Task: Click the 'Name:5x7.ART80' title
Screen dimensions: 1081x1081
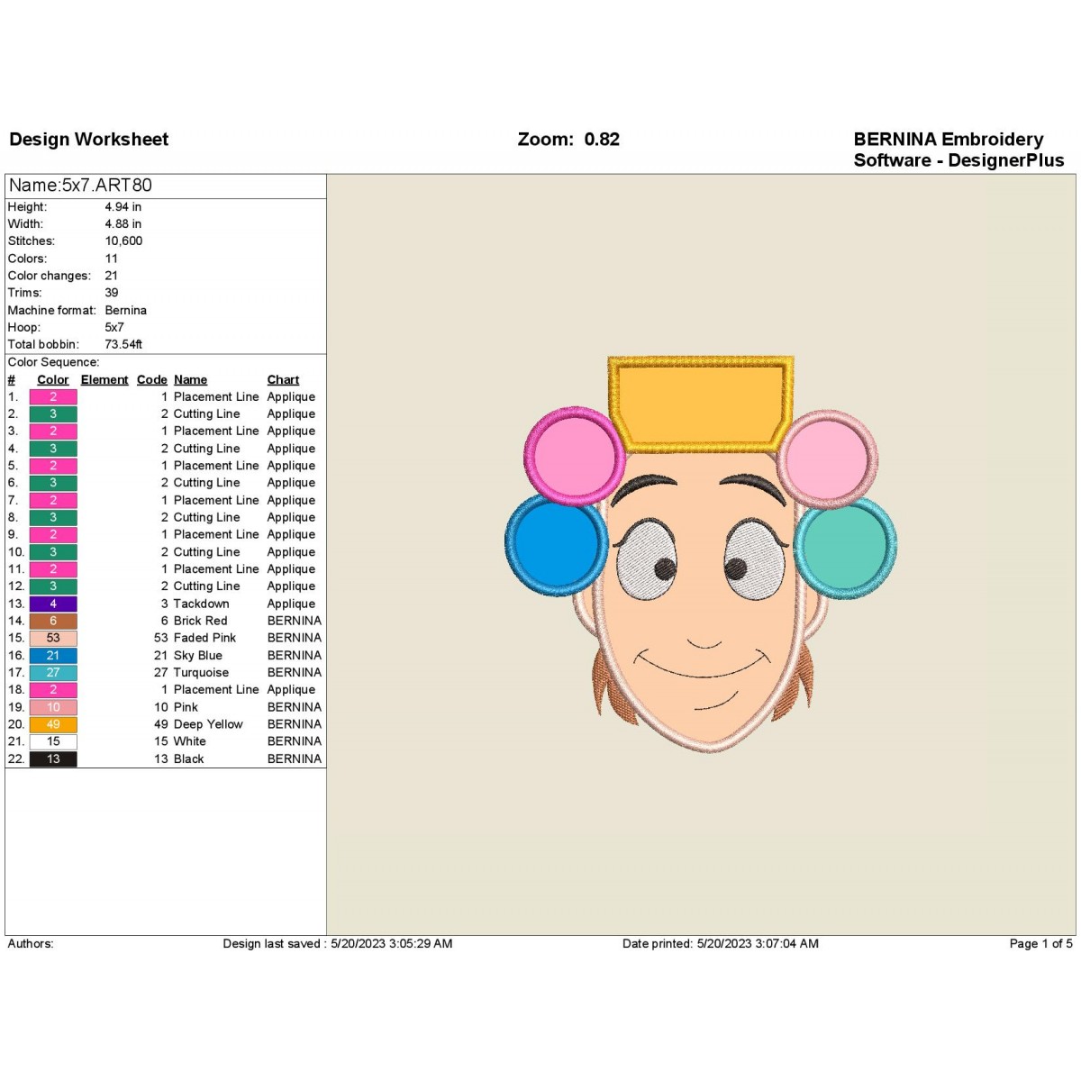Action: point(80,186)
